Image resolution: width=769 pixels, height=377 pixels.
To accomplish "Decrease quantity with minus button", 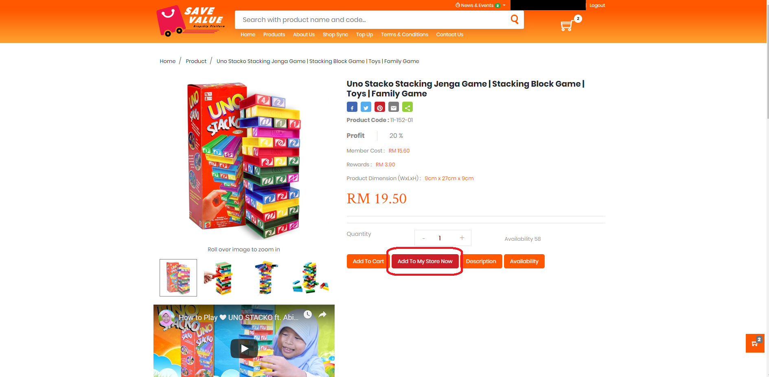I will coord(424,238).
